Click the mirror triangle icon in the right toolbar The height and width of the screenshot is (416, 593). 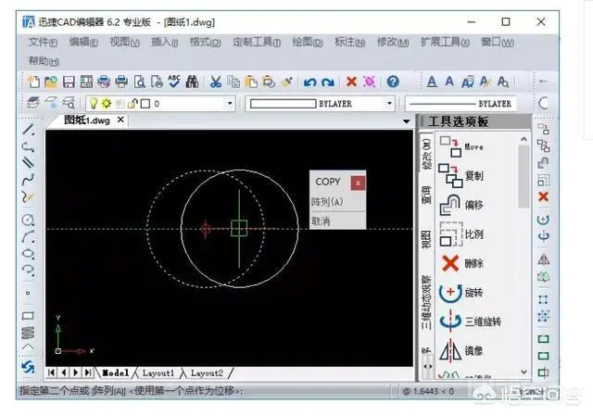544,259
